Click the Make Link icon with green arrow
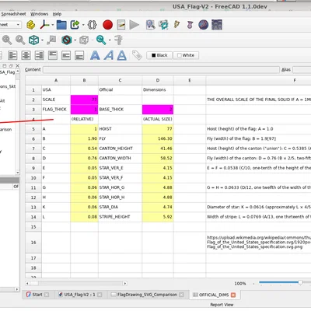Image resolution: width=311 pixels, height=311 pixels. click(x=75, y=25)
